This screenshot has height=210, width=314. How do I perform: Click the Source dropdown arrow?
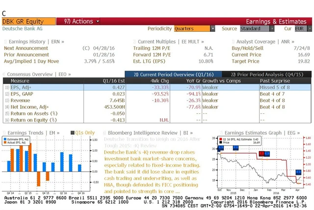[x=272, y=28]
